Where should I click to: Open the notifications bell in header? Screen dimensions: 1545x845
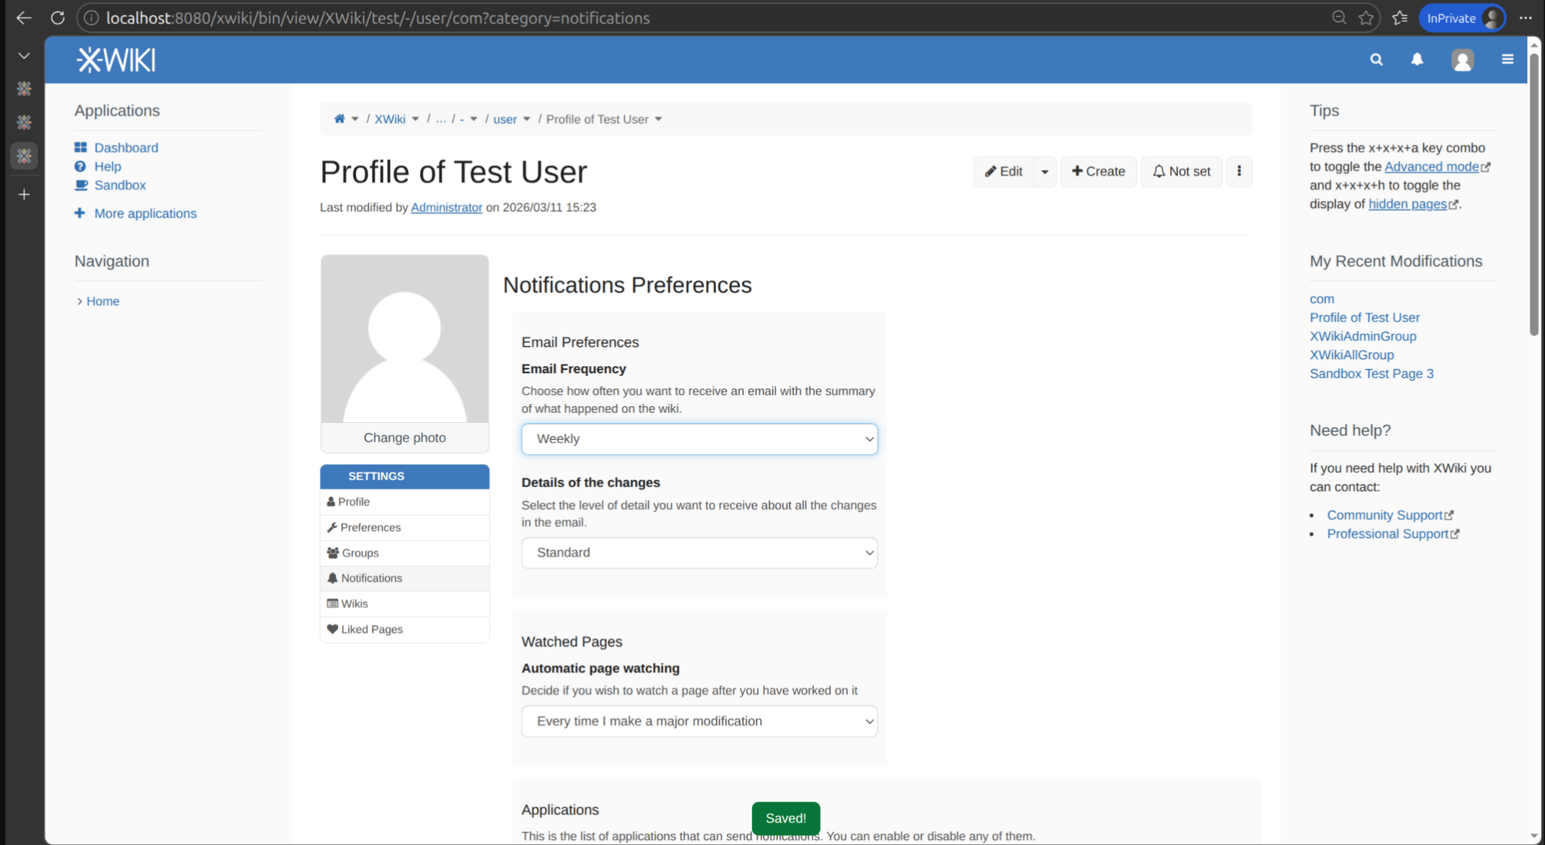(x=1417, y=60)
